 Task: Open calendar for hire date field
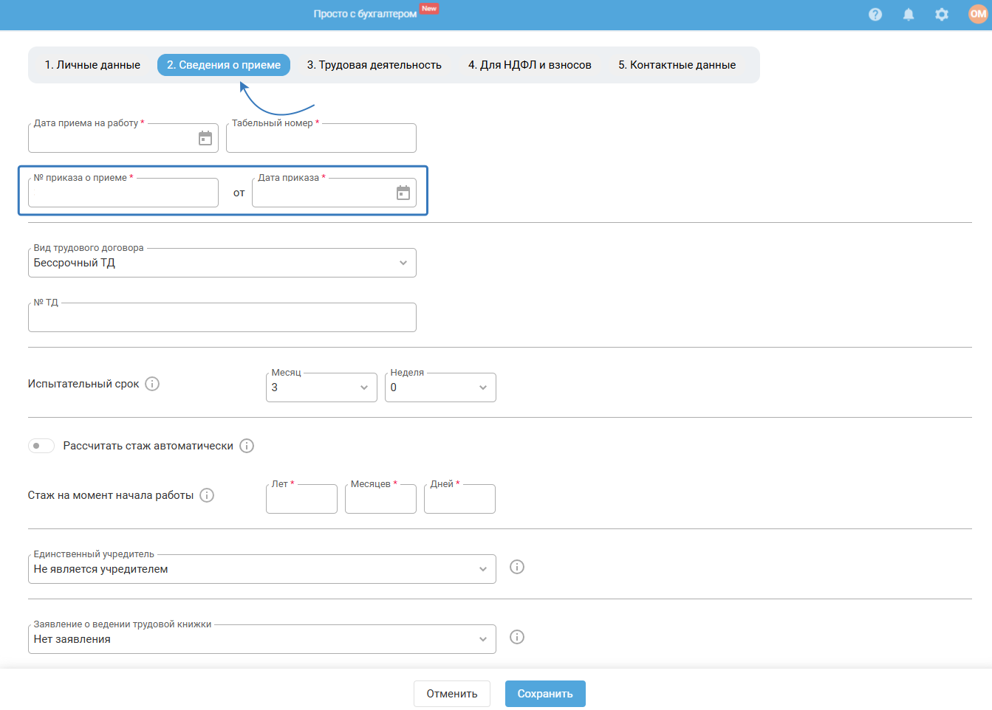coord(205,138)
